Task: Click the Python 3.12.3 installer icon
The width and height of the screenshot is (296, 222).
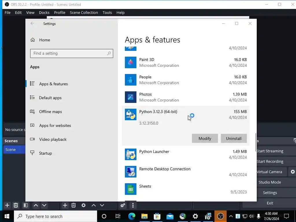Action: pos(130,114)
